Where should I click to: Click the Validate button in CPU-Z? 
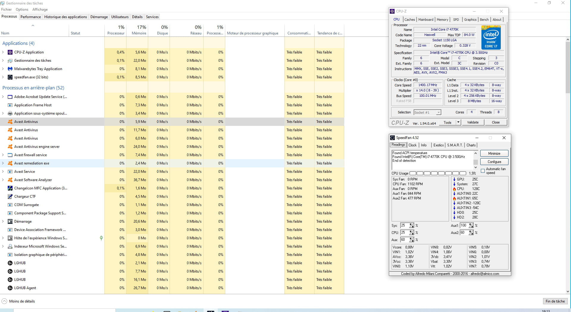[473, 122]
